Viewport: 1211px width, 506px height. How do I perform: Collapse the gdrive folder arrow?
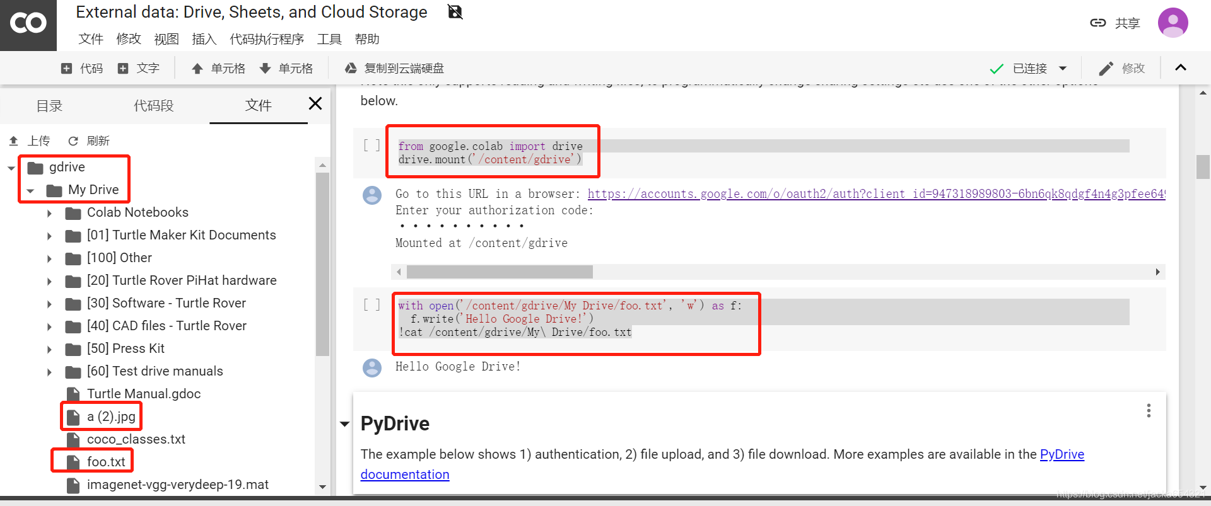pos(11,168)
